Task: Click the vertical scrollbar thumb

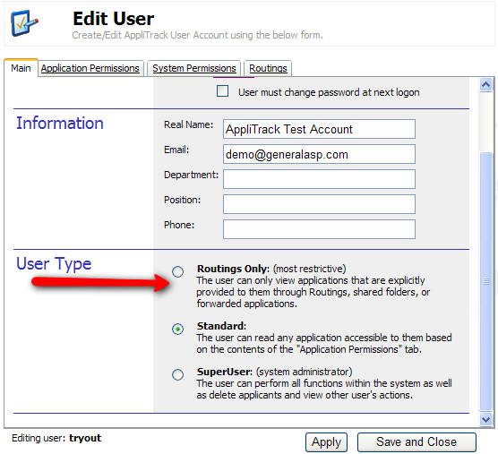Action: (x=486, y=281)
